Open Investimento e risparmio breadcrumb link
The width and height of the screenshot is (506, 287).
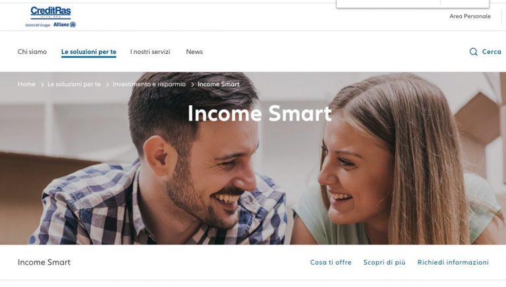149,84
